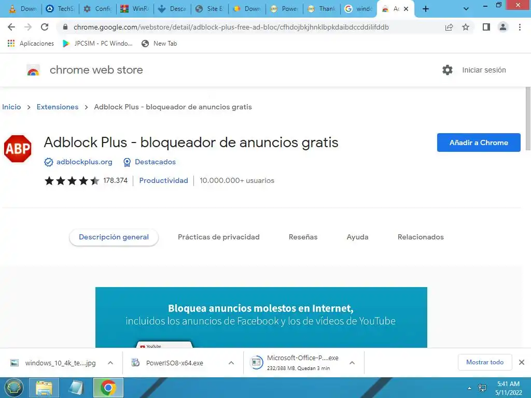Switch to Ayuda tab
Image resolution: width=531 pixels, height=398 pixels.
click(358, 237)
